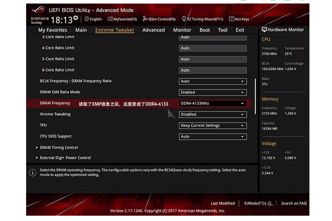Click +12V reading 12.192 V
The width and height of the screenshot is (332, 221).
click(x=269, y=158)
